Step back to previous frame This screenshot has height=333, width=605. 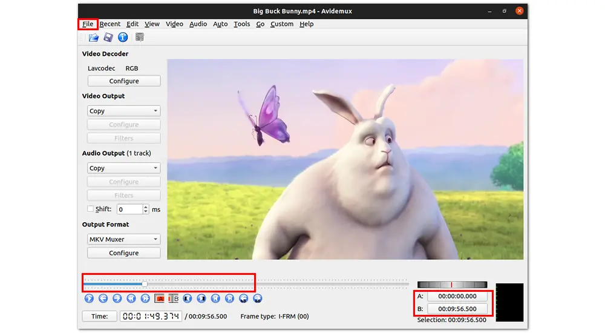(x=103, y=298)
